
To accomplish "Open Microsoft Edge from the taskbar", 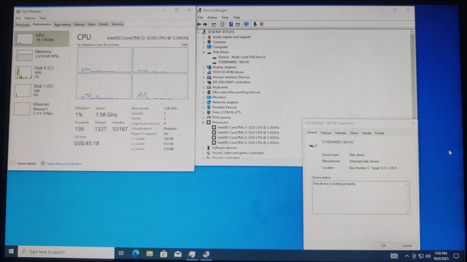I will tap(136, 253).
